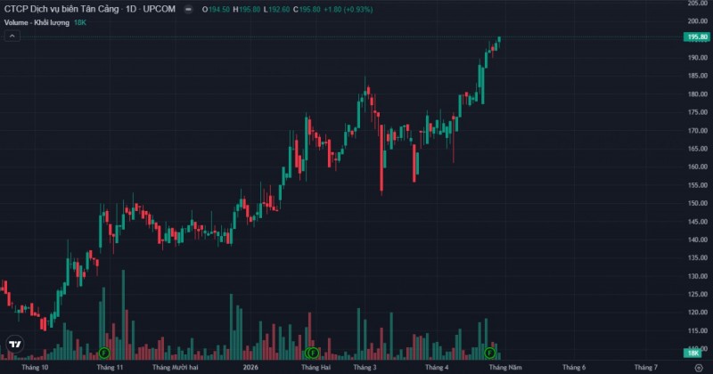Select the Volume - Khối lượng indicator legend
Image resolution: width=713 pixels, height=374 pixels.
[x=36, y=20]
